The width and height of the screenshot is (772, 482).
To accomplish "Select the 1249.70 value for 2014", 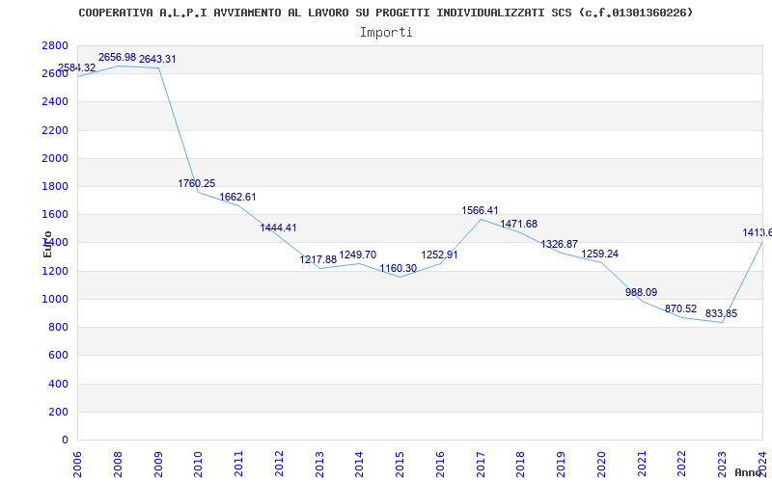I will click(358, 254).
